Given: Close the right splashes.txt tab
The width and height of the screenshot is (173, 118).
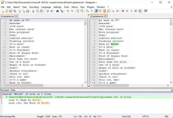Looking at the screenshot, I should tap(105, 16).
